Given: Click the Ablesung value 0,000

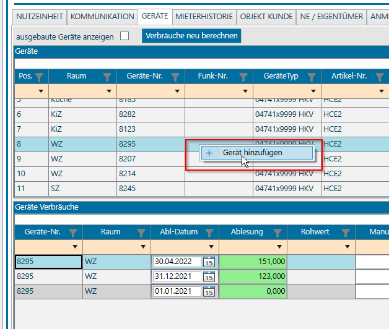Looking at the screenshot, I should (253, 292).
